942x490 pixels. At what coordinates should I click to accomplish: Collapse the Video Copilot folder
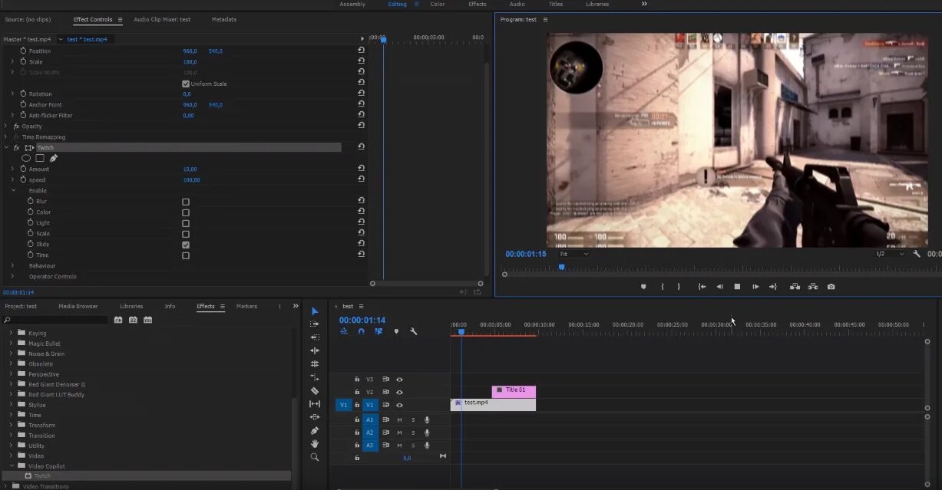coord(12,466)
